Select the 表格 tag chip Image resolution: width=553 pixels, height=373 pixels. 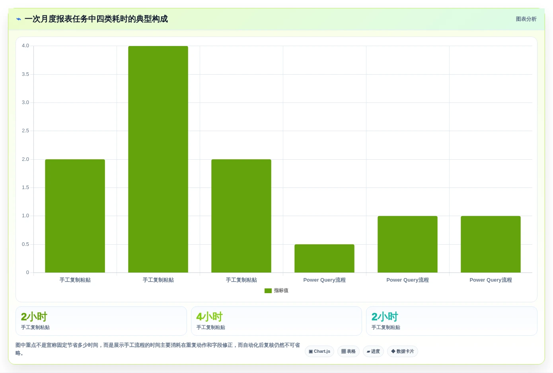(349, 352)
